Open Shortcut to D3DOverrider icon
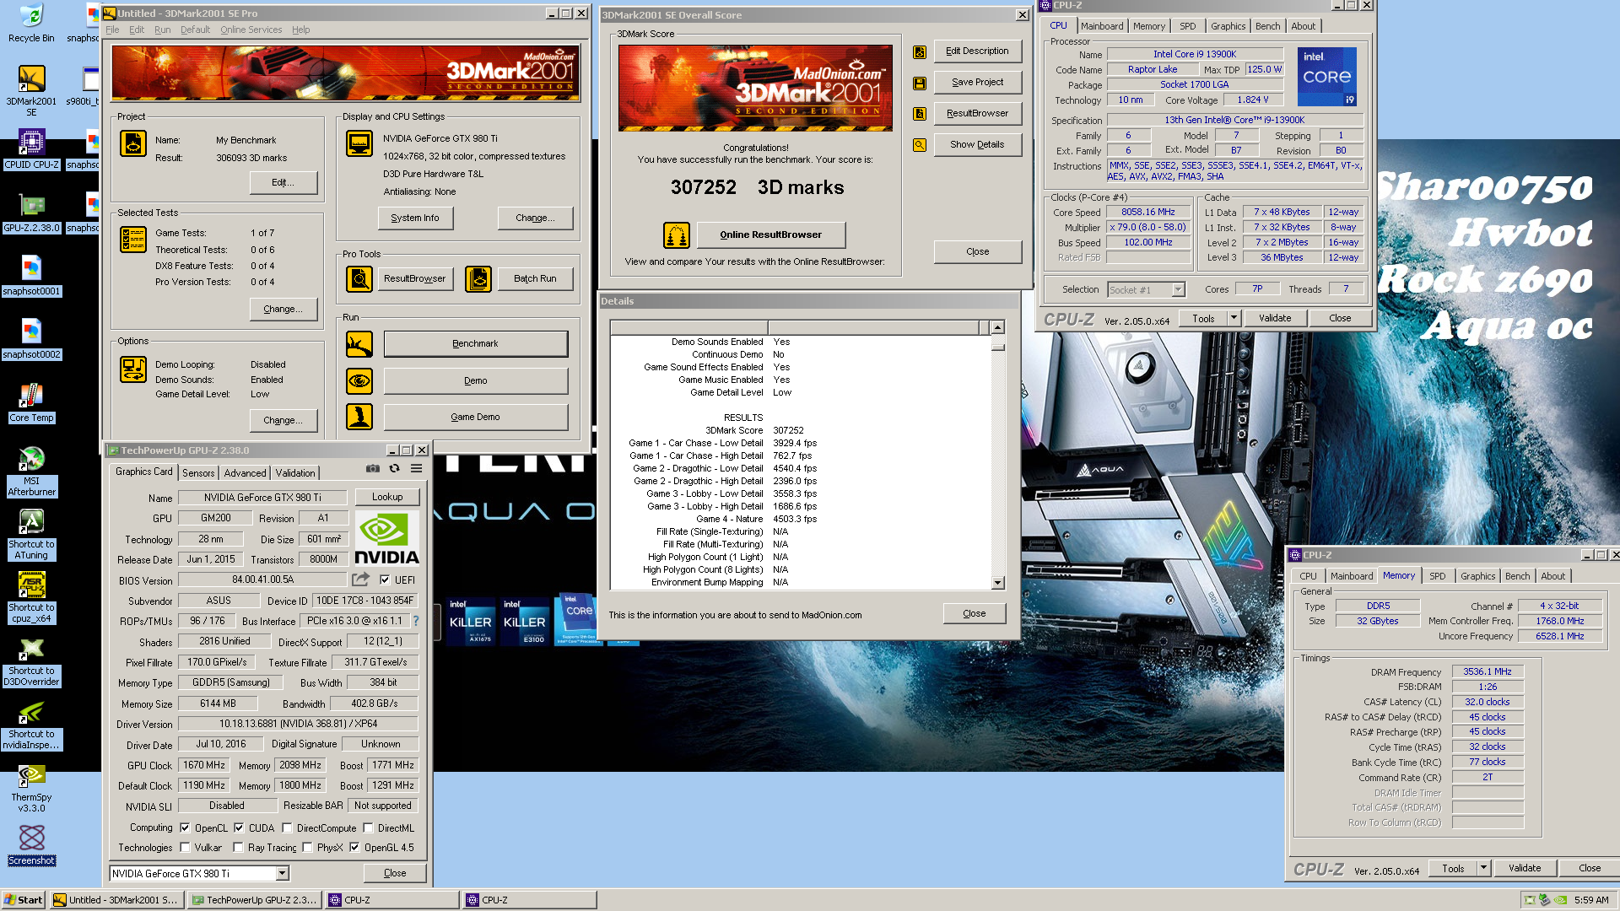1620x911 pixels. [x=31, y=661]
